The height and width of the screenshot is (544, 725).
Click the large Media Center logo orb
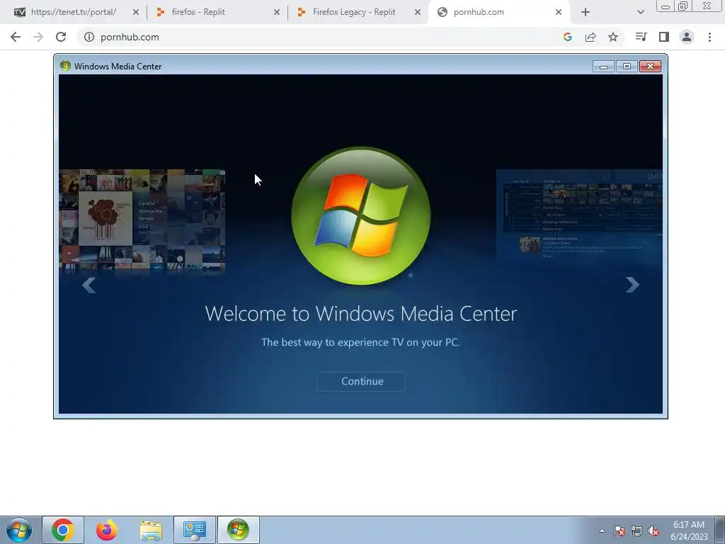click(360, 215)
